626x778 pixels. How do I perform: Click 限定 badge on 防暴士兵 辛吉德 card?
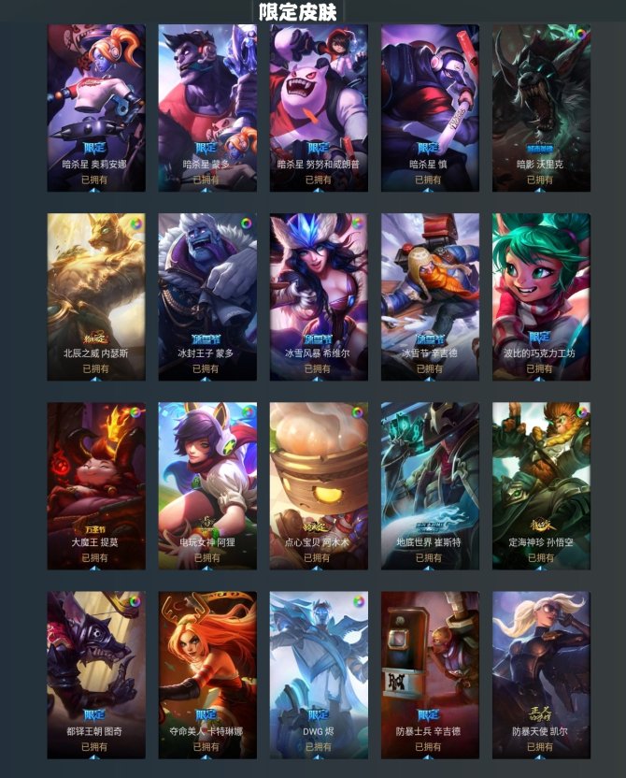(428, 715)
